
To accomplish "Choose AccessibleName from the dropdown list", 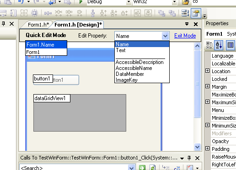I will [x=134, y=68].
